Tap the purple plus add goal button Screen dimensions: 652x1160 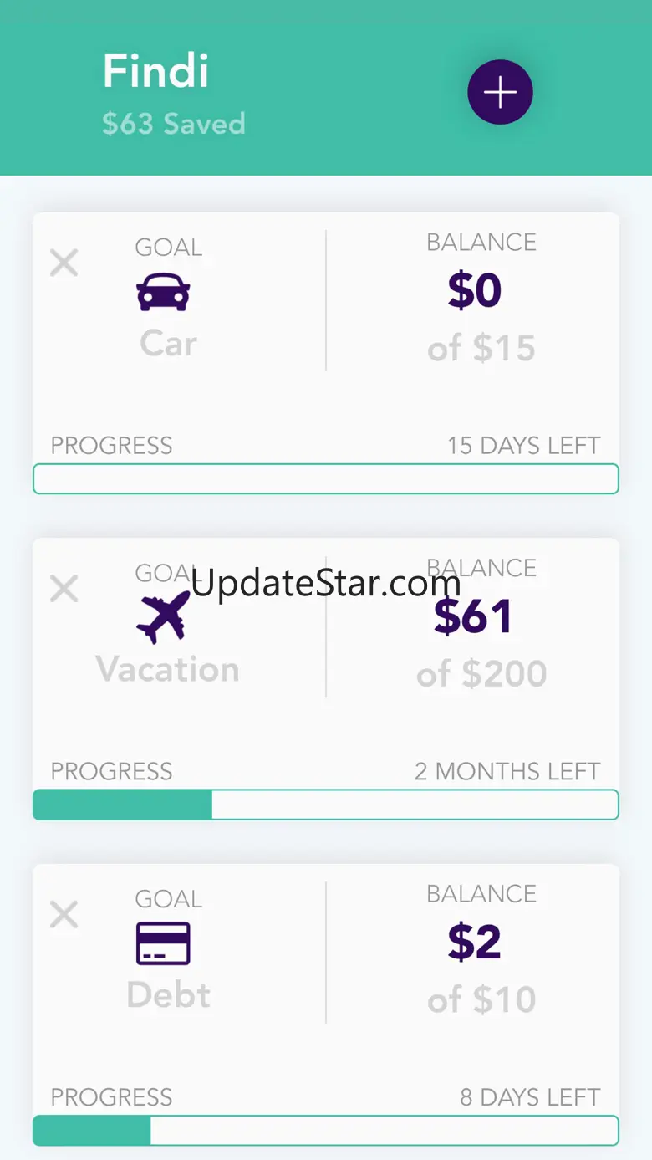(x=500, y=92)
